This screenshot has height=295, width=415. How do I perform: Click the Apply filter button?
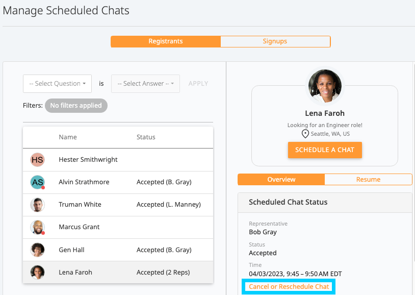198,84
